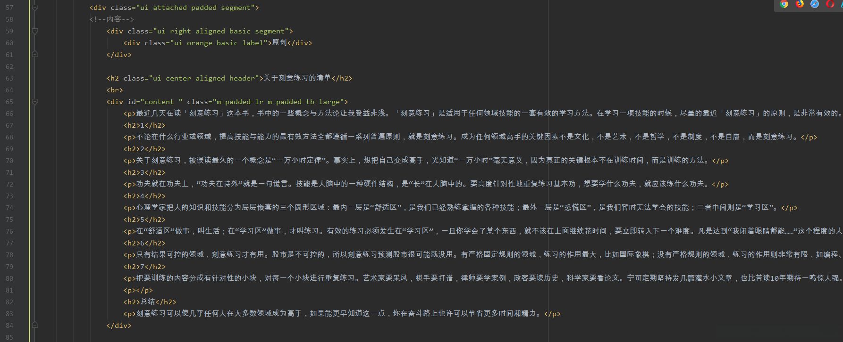This screenshot has height=342, width=843.
Task: Click the closing </div> on line 61
Action: coord(119,55)
